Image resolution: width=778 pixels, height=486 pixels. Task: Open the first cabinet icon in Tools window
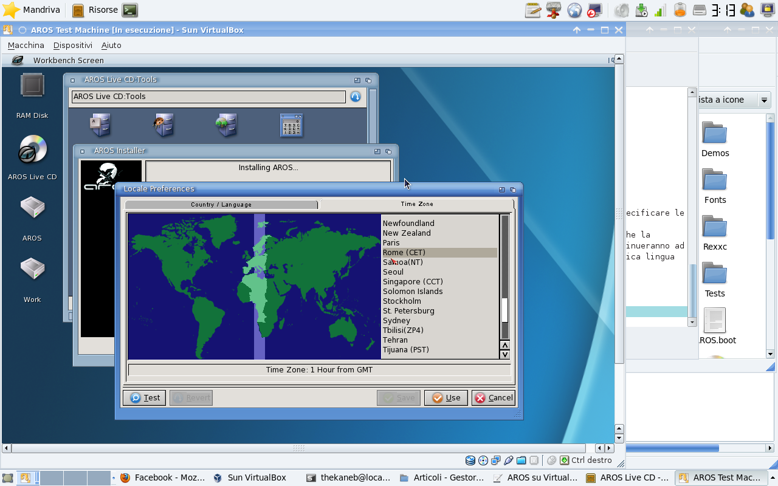(100, 125)
